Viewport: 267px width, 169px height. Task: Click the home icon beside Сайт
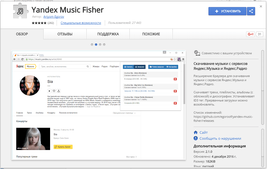[x=196, y=132]
